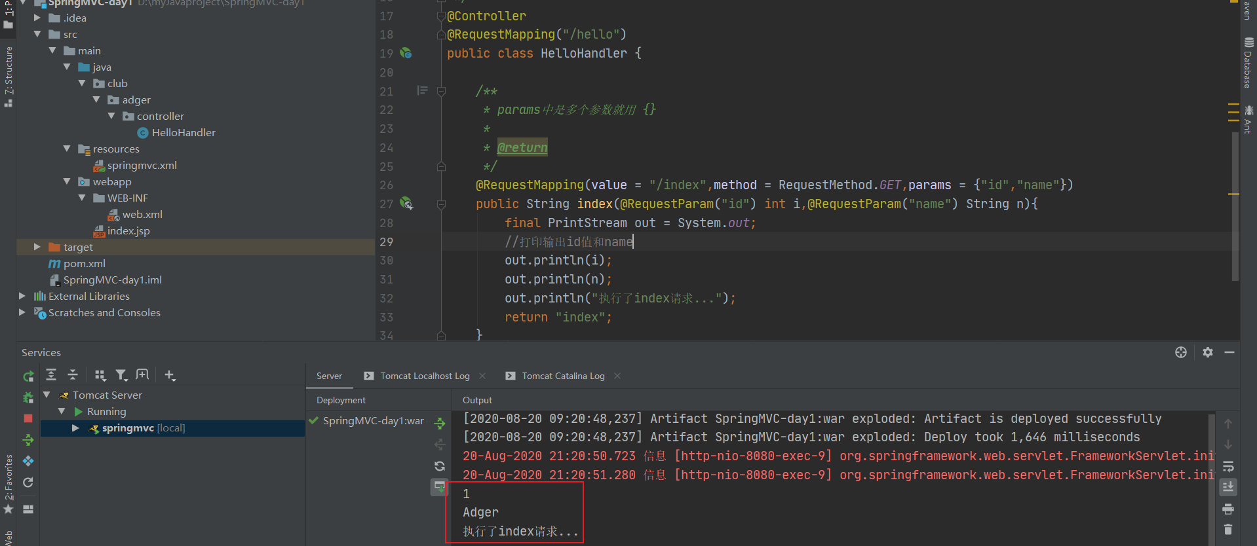Open HelloHandler class in project tree
Image resolution: width=1257 pixels, height=546 pixels.
click(x=176, y=133)
